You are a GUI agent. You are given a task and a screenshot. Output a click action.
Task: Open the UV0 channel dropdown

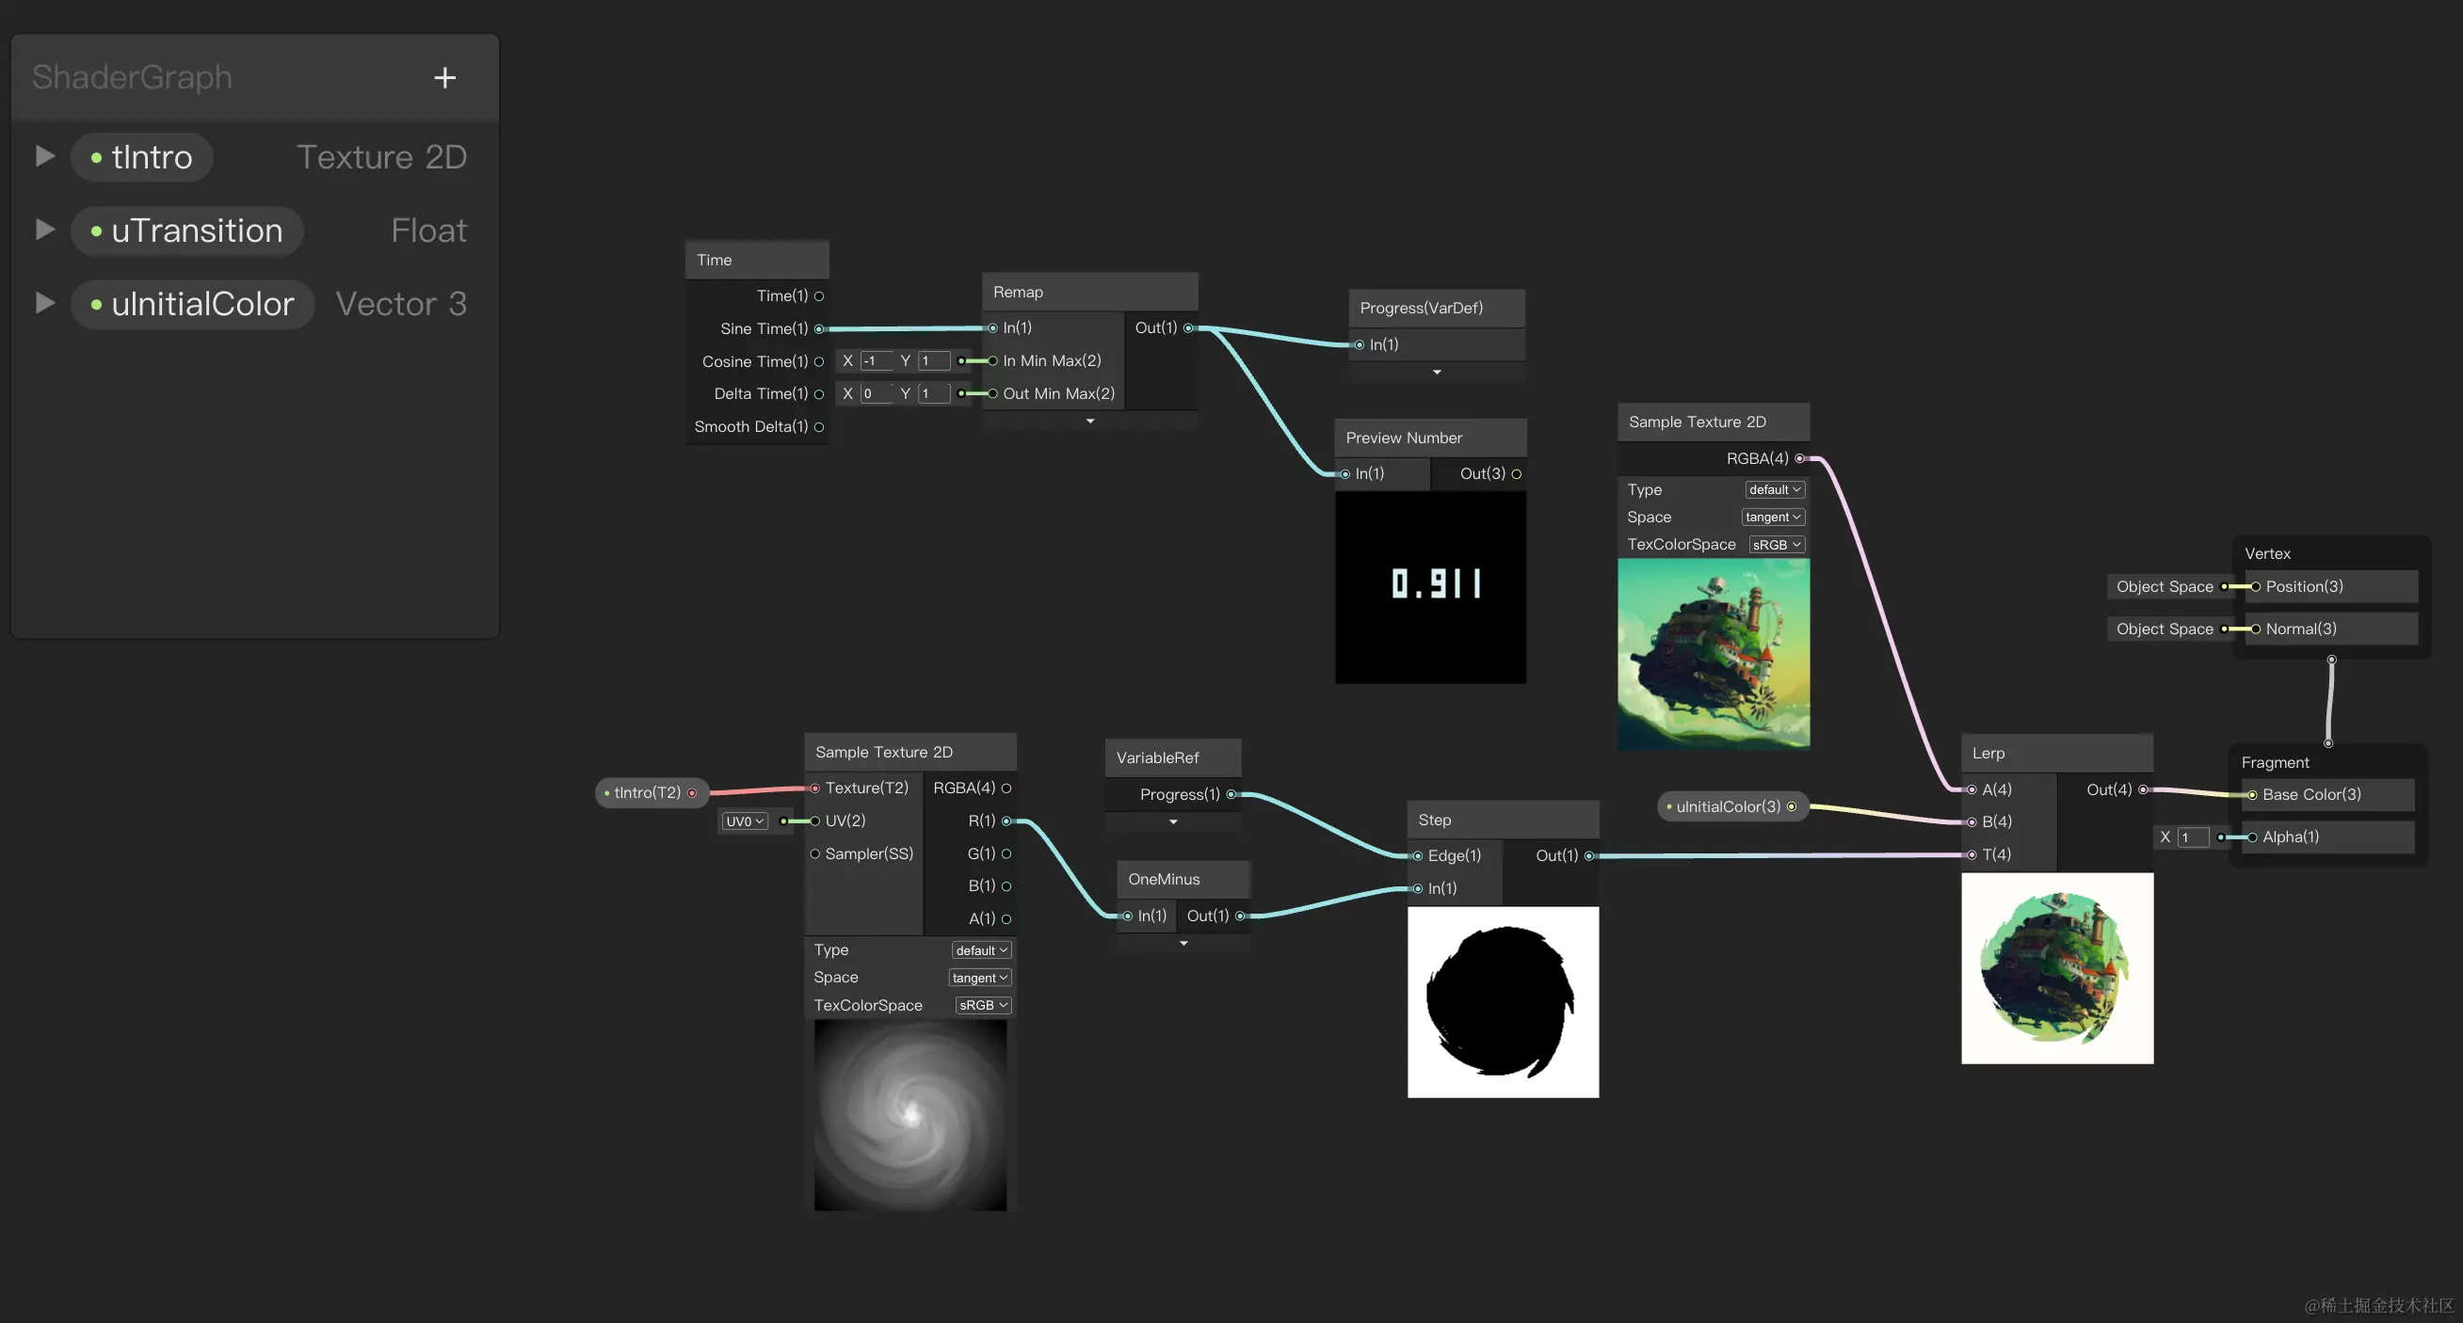coord(745,821)
